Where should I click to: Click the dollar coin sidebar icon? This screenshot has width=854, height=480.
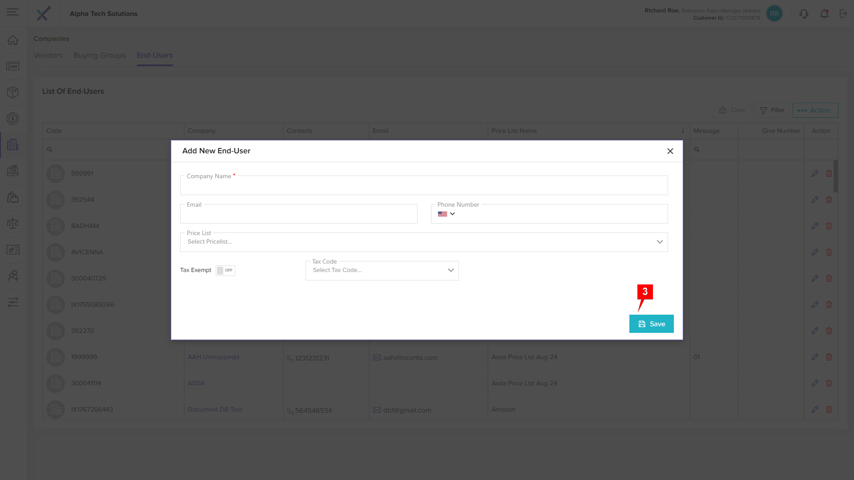point(13,119)
